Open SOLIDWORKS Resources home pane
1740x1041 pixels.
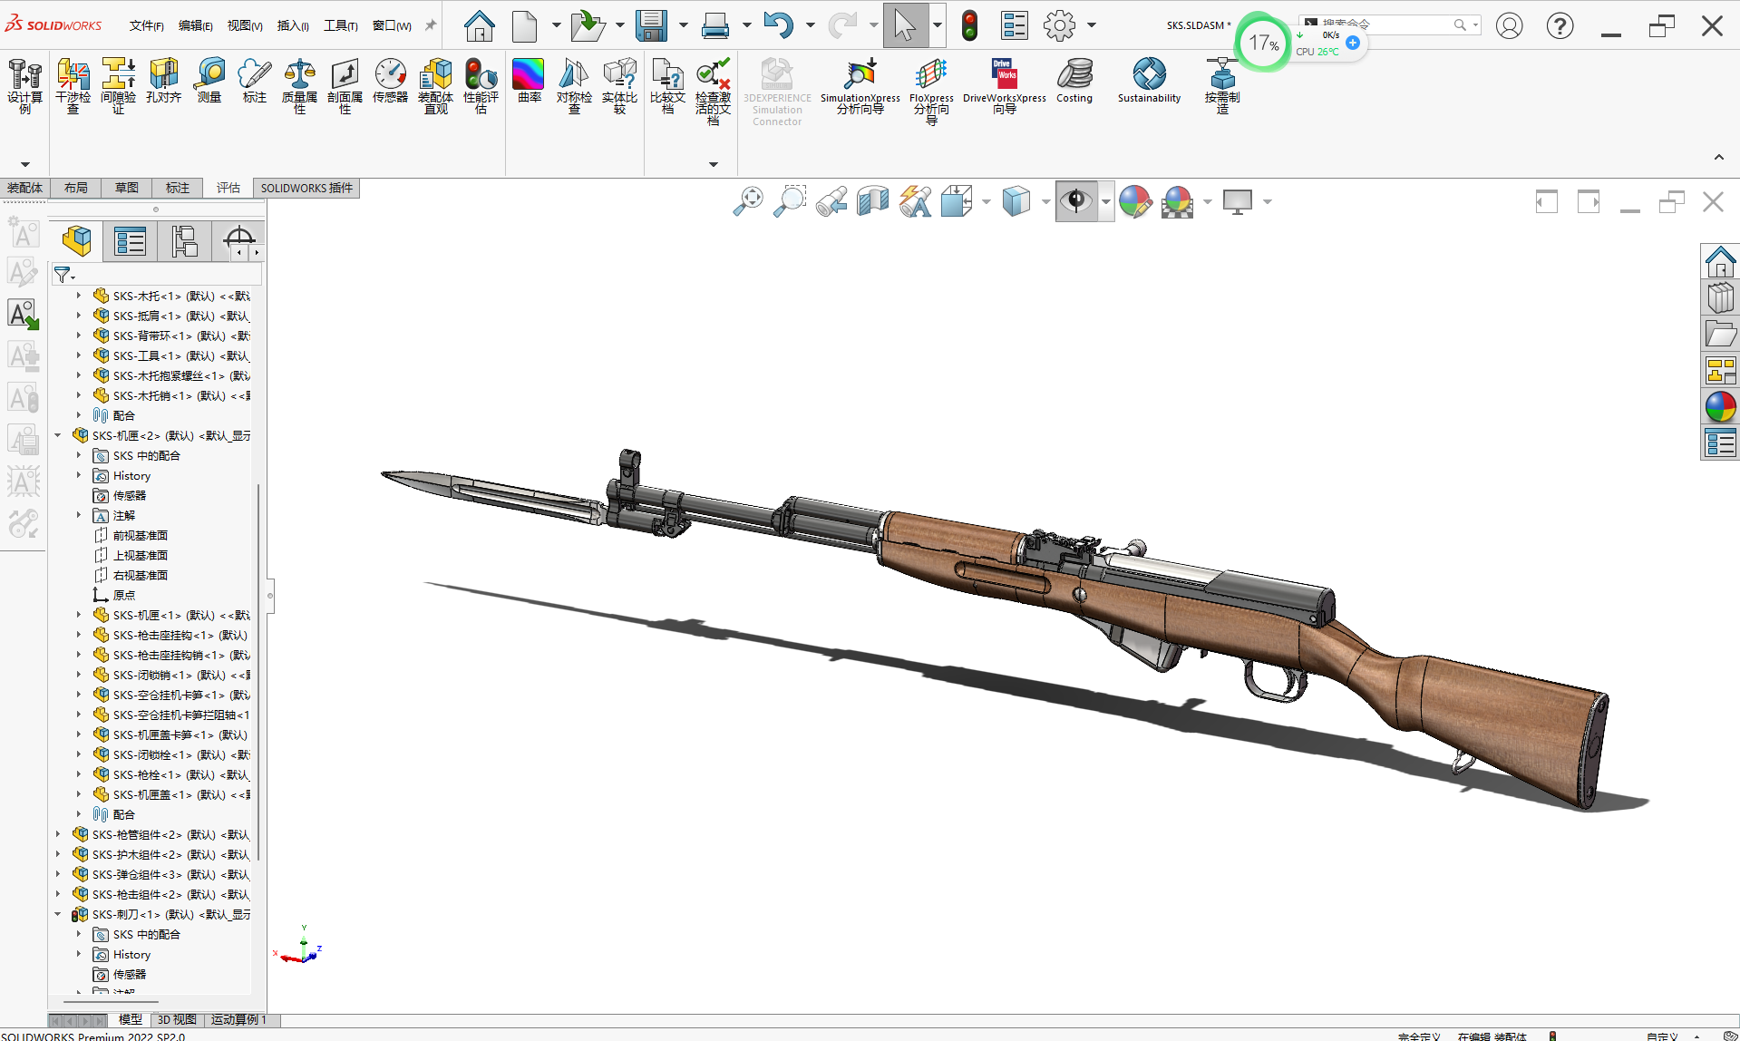click(x=1720, y=262)
